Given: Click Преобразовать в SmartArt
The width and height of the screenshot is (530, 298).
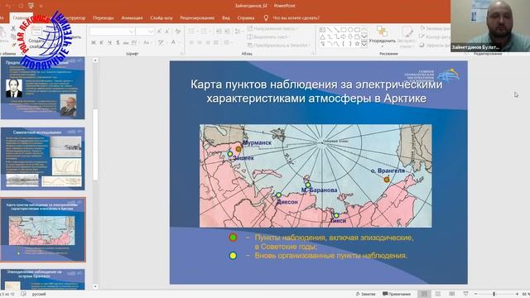Looking at the screenshot, I should (x=279, y=45).
